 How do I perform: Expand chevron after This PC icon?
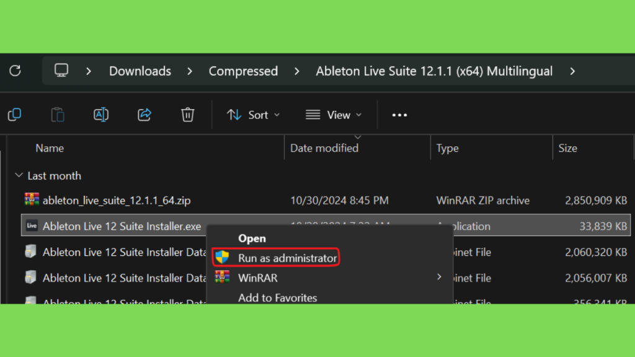89,71
